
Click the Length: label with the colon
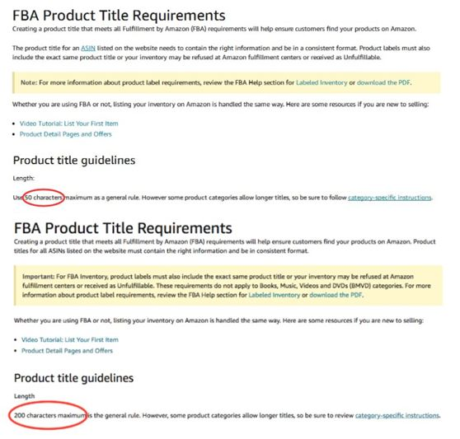pos(24,178)
